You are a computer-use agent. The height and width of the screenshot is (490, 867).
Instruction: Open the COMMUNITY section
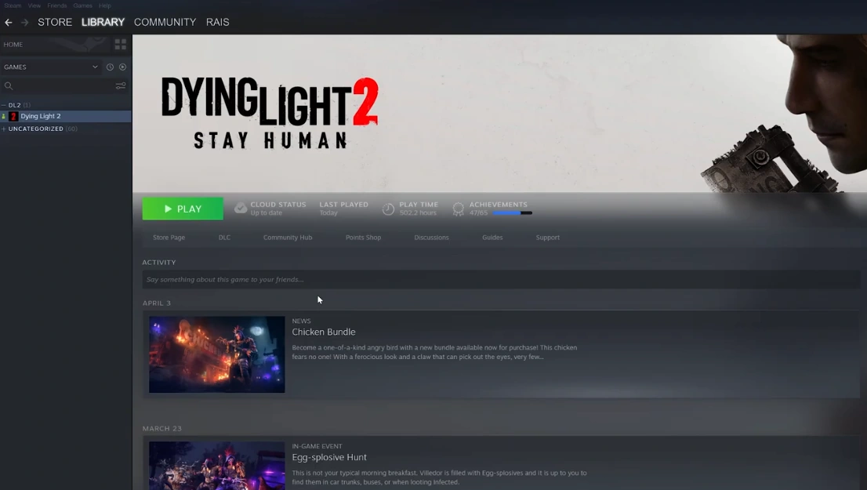point(165,22)
